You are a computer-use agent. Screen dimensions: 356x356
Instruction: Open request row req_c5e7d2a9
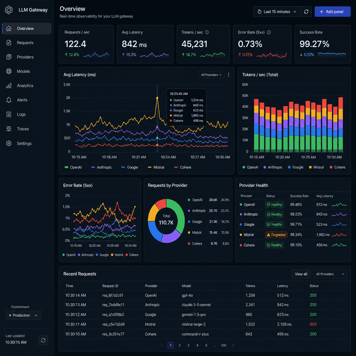[x=204, y=324]
